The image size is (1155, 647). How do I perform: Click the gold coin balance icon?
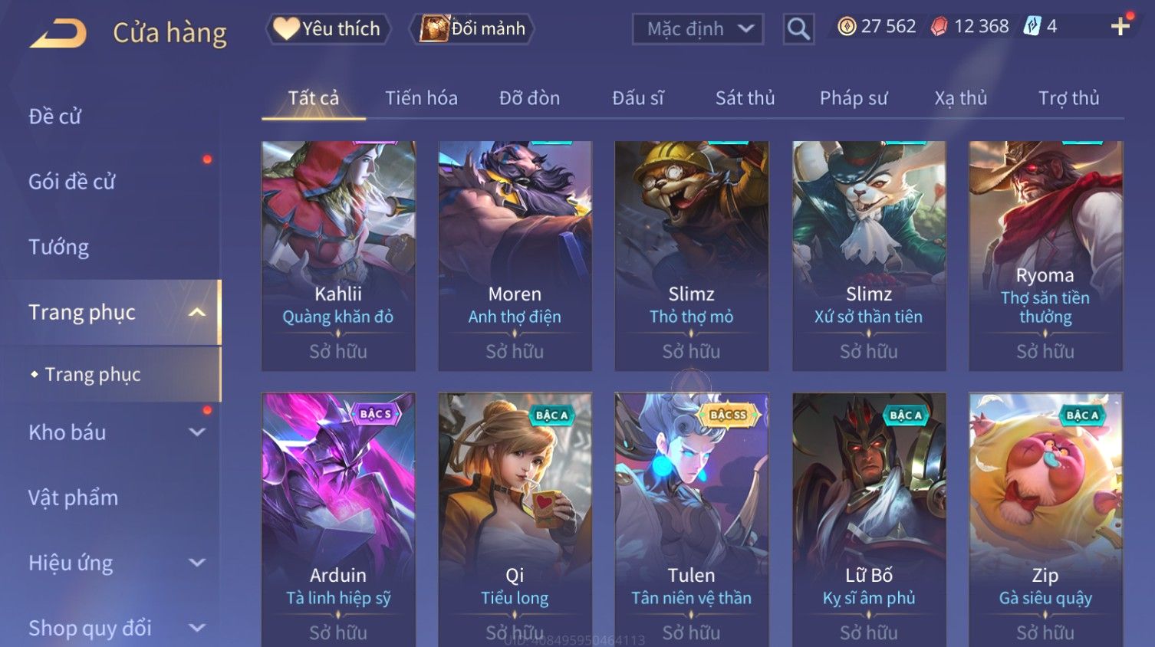point(847,27)
